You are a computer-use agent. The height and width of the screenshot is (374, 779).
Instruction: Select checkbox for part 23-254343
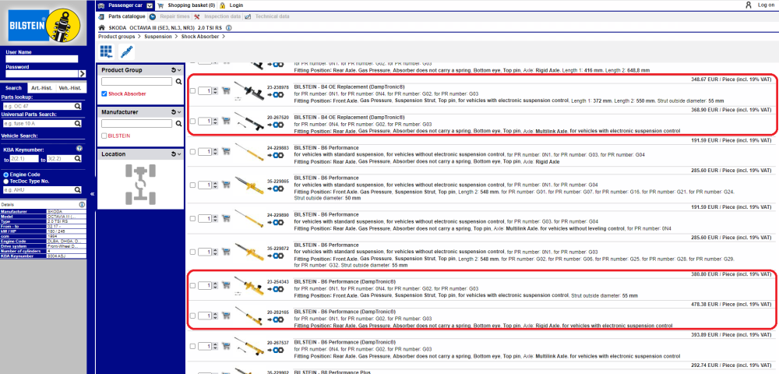(192, 286)
